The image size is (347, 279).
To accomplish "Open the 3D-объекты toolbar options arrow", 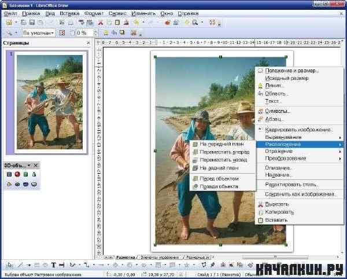I will (29, 166).
